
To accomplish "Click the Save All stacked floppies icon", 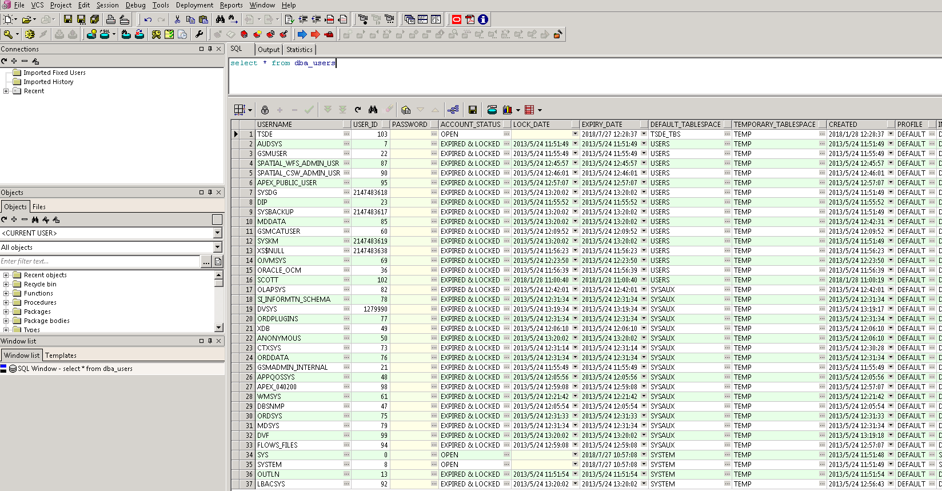I will coord(95,19).
